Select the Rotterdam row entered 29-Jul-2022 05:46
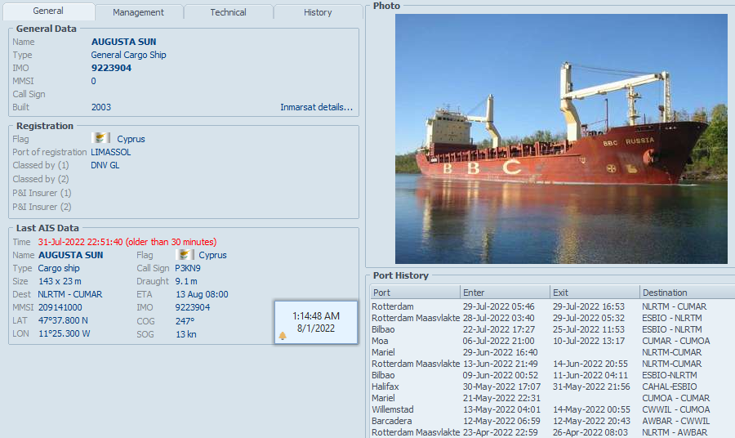 pyautogui.click(x=553, y=306)
